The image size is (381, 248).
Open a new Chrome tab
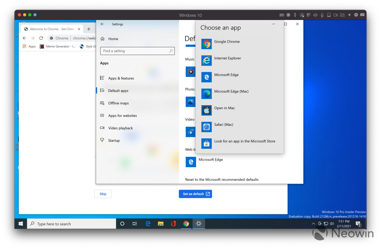click(x=89, y=29)
